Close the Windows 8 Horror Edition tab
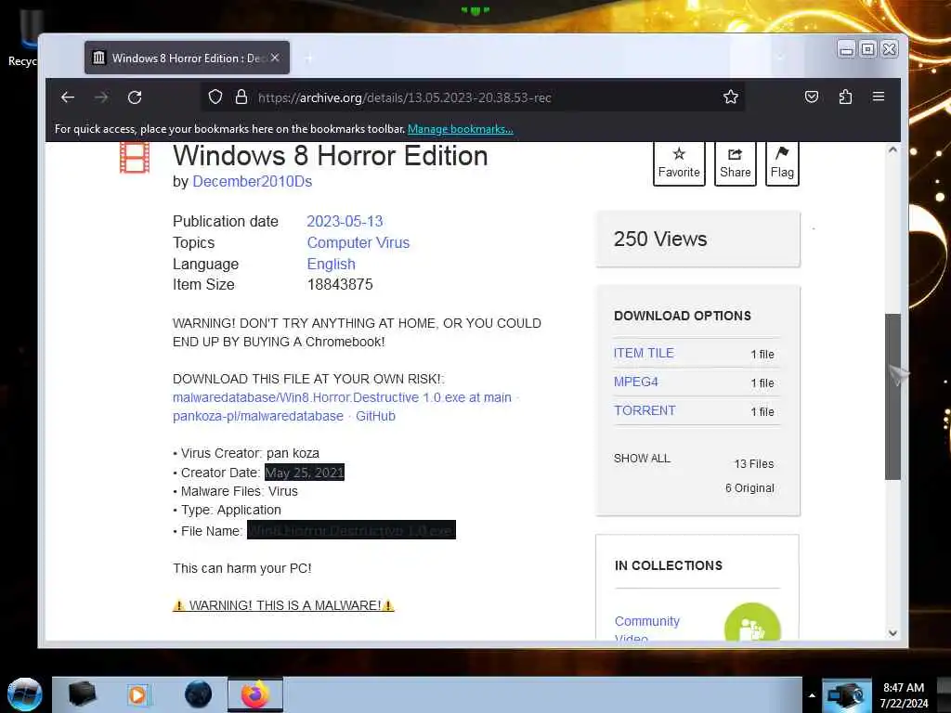951x713 pixels. point(275,58)
